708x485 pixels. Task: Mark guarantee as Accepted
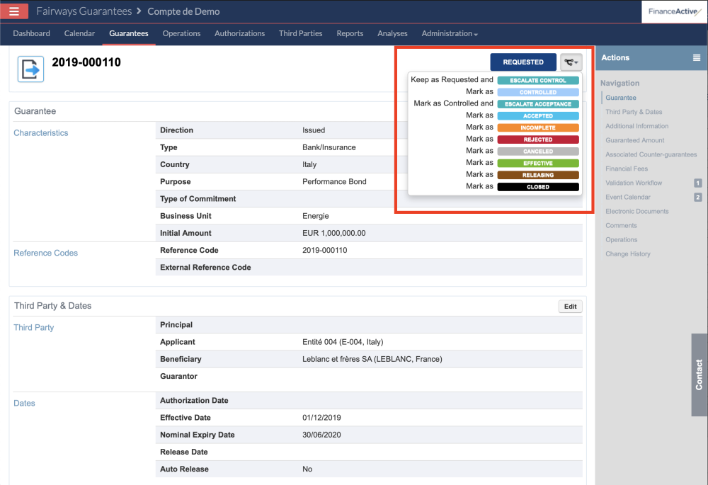tap(538, 116)
